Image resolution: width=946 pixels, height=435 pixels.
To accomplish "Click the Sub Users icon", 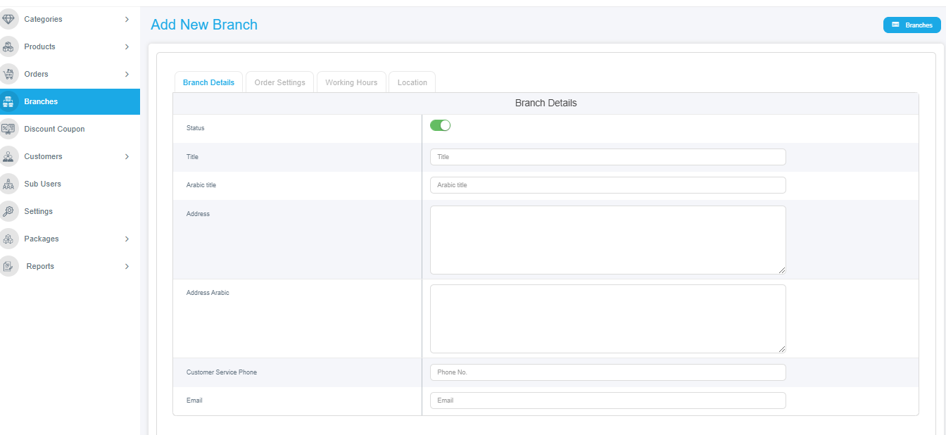I will (8, 184).
